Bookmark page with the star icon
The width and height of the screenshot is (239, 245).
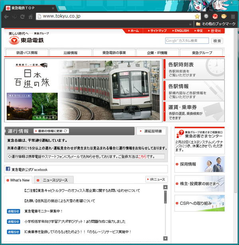(197, 16)
